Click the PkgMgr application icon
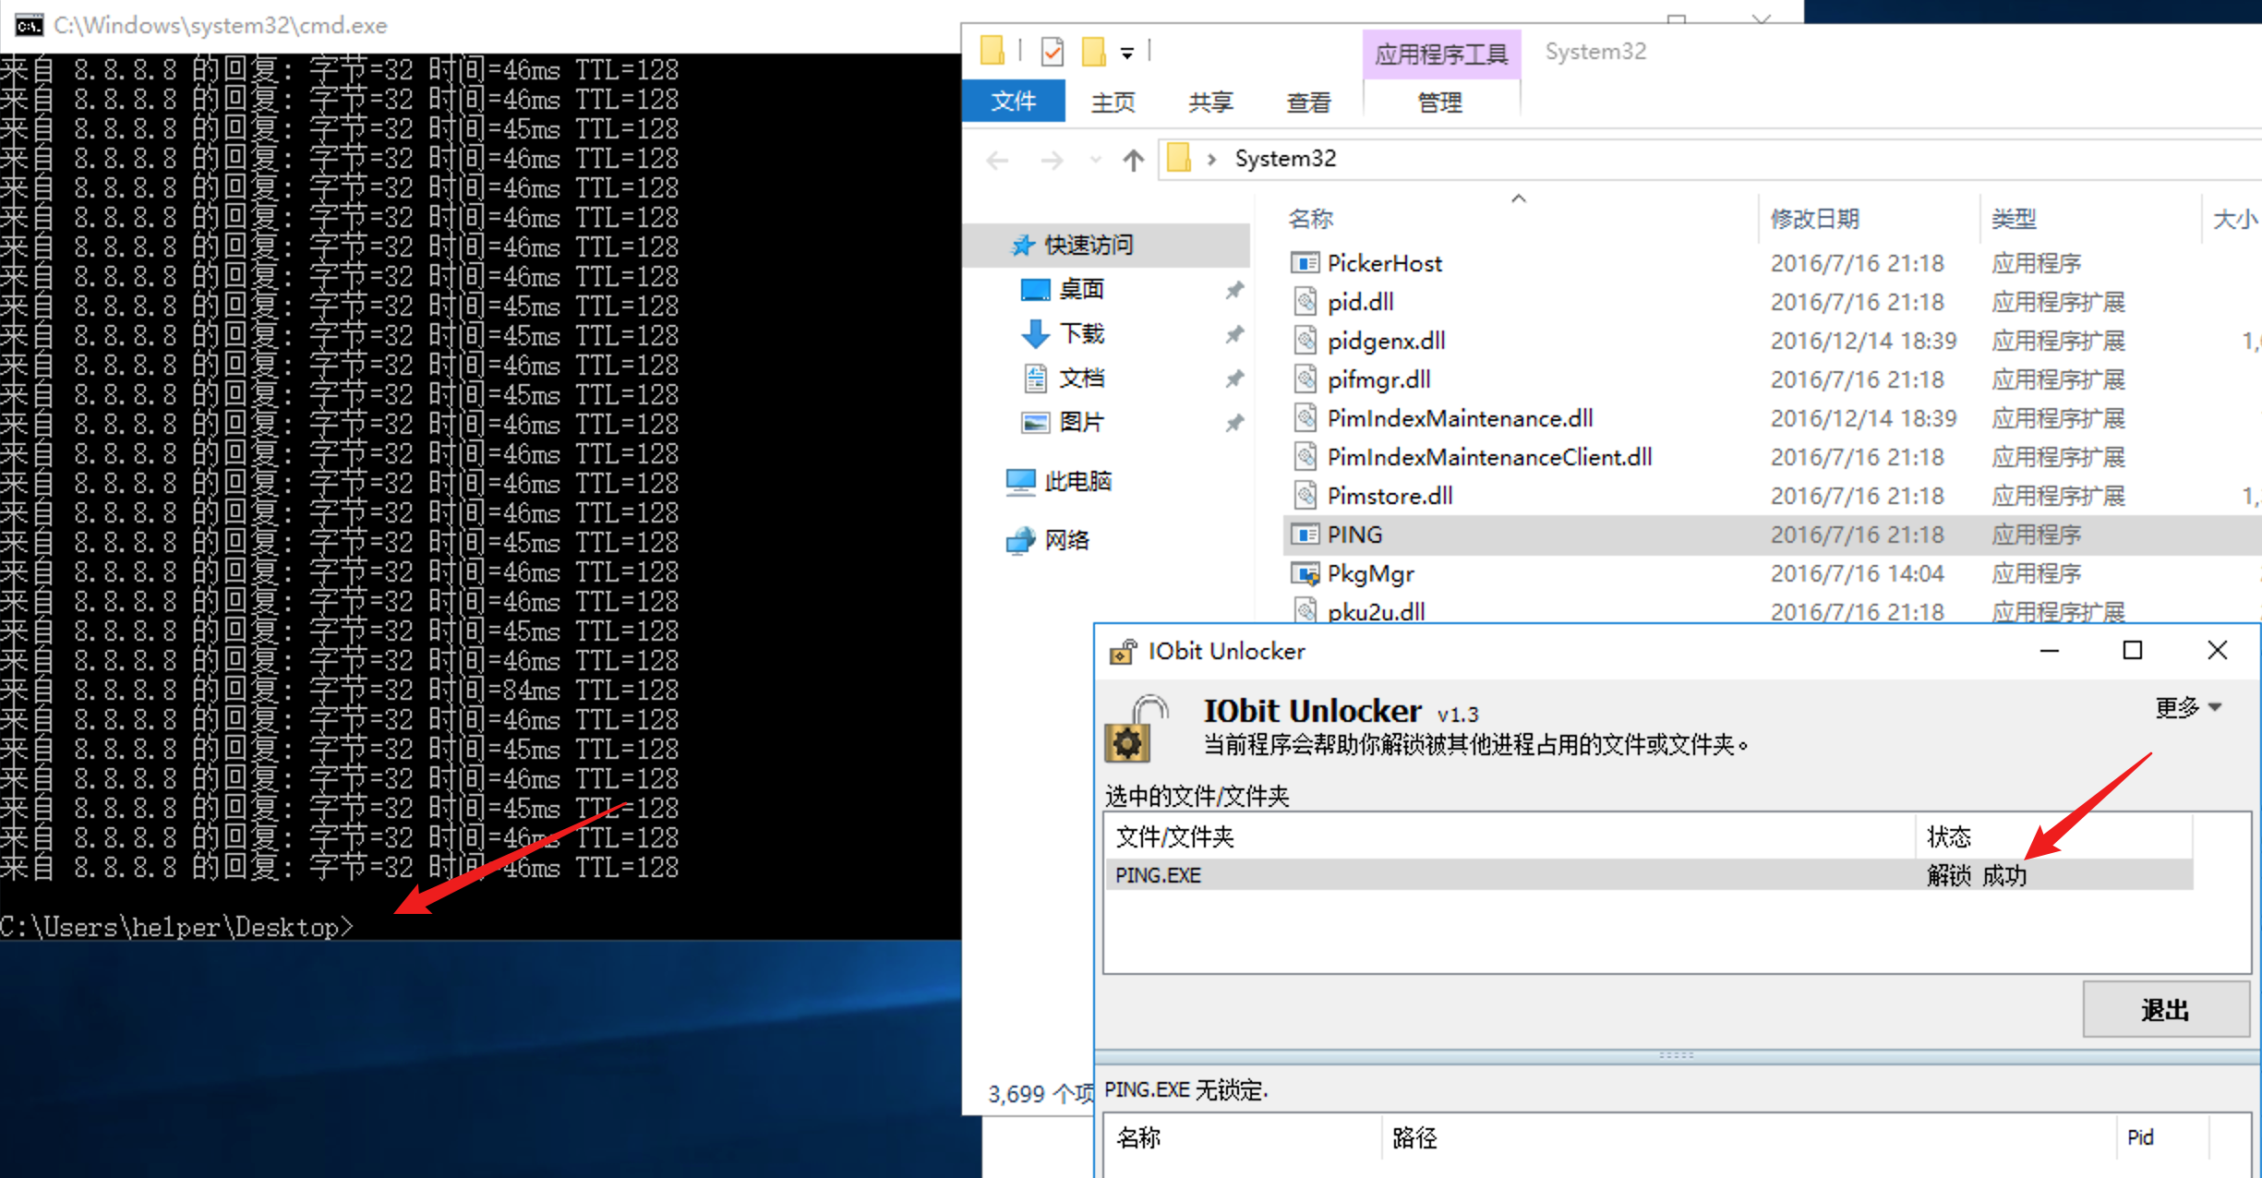Image resolution: width=2262 pixels, height=1178 pixels. tap(1305, 574)
